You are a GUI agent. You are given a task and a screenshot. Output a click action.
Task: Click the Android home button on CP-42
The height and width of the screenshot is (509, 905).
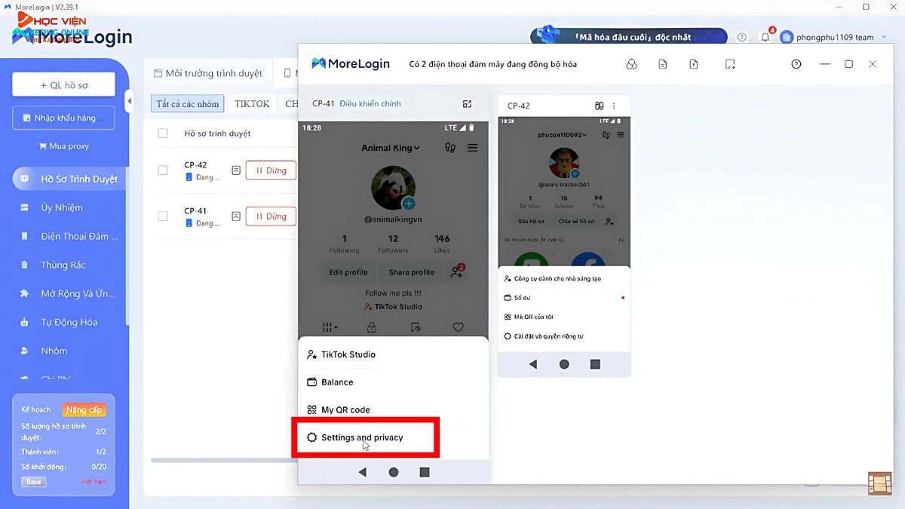[x=564, y=364]
